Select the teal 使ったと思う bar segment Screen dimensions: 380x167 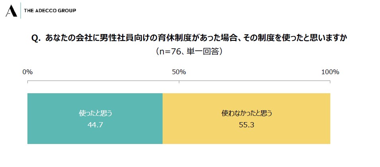(x=95, y=119)
